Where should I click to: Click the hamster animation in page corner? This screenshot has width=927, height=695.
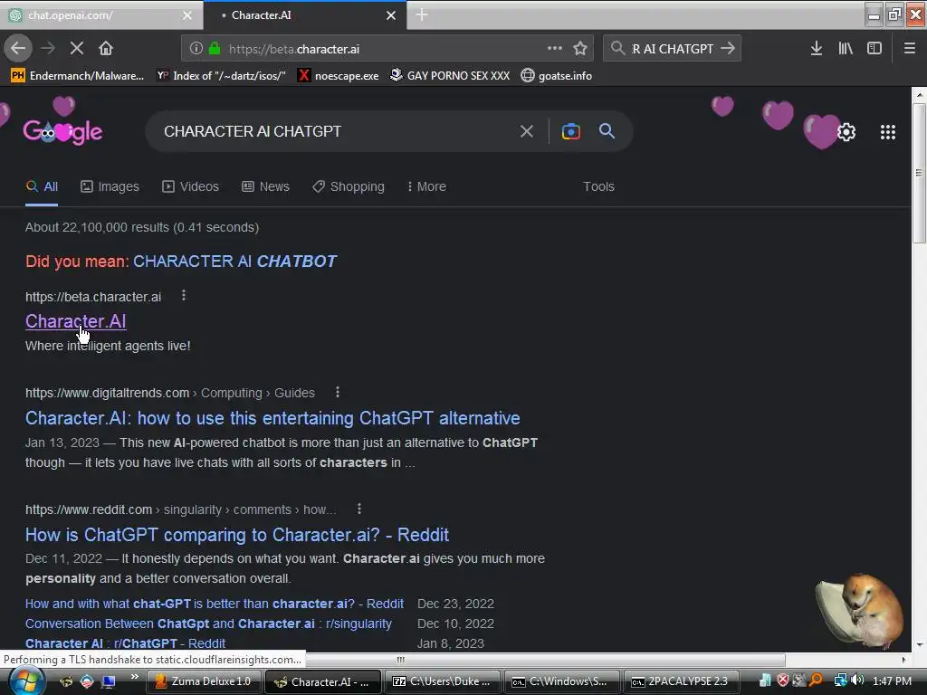[861, 611]
